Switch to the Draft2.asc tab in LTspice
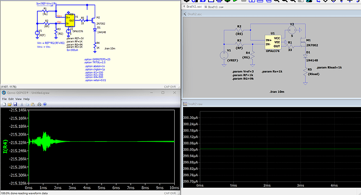361x195 pixels. tap(193, 7)
